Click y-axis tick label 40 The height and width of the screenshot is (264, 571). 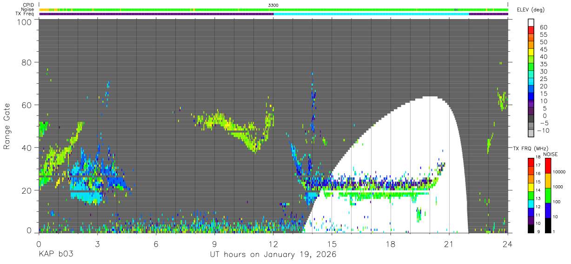tap(27, 148)
